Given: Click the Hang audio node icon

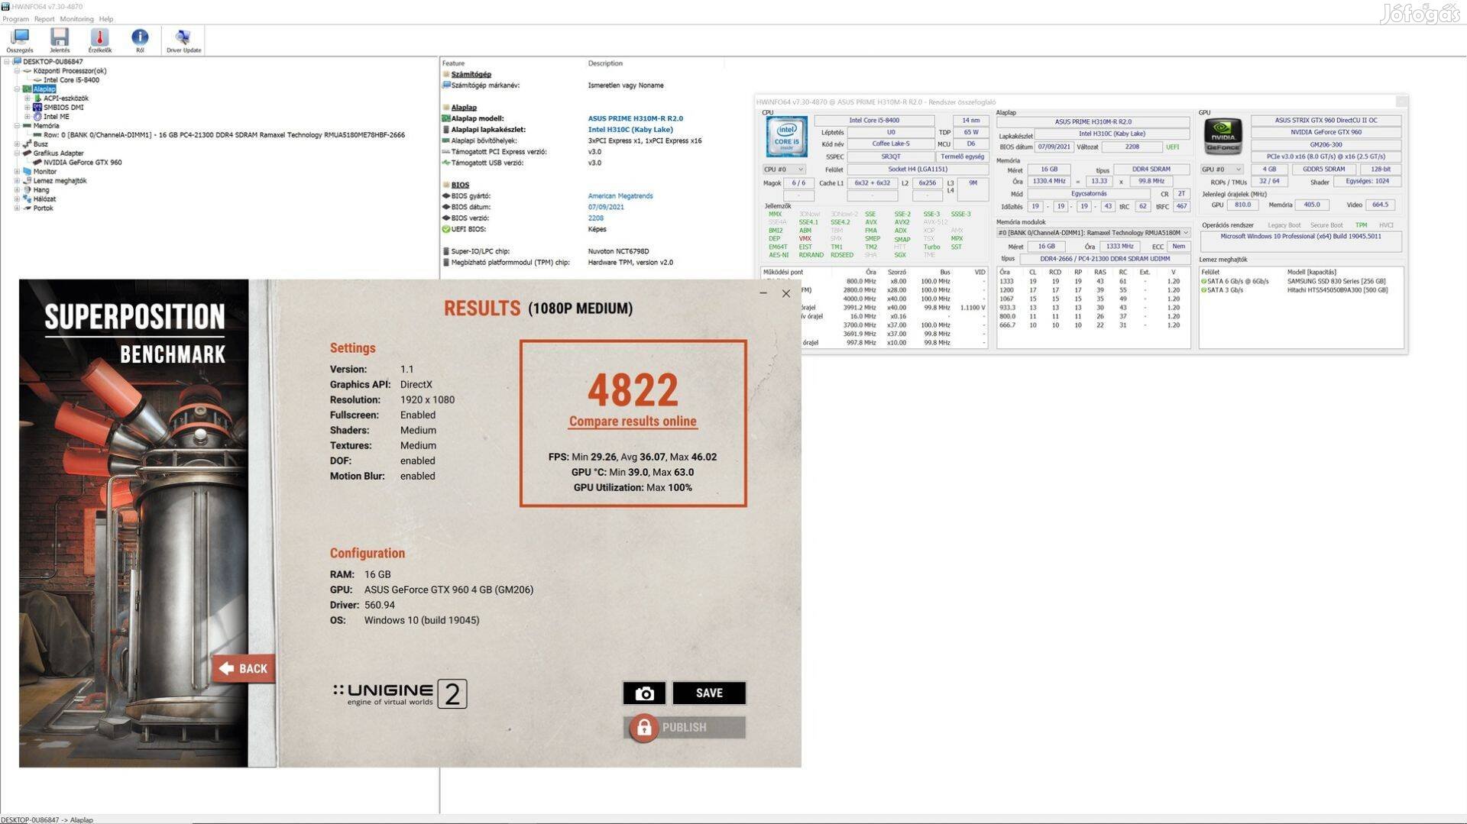Looking at the screenshot, I should pos(28,190).
